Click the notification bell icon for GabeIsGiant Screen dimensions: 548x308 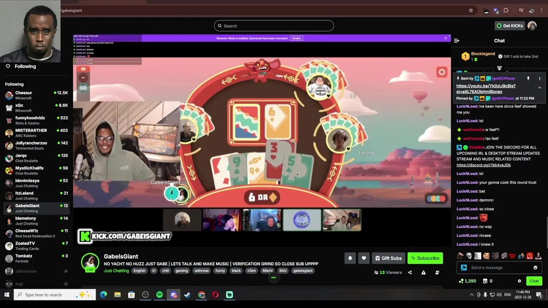tap(350, 258)
